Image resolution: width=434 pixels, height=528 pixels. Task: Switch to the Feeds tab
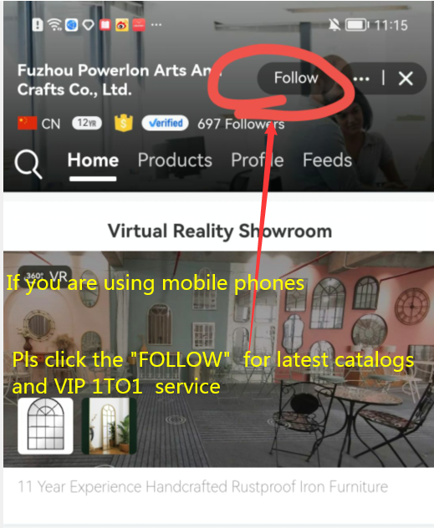[x=327, y=160]
